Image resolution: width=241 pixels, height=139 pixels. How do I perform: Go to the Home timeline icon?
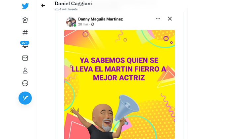(25, 20)
